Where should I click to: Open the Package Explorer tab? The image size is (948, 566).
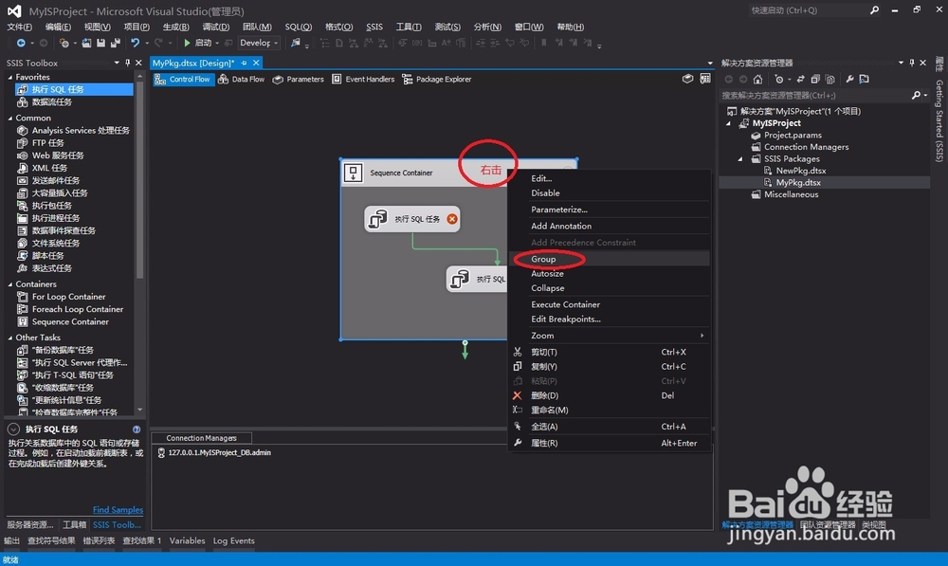pos(436,80)
